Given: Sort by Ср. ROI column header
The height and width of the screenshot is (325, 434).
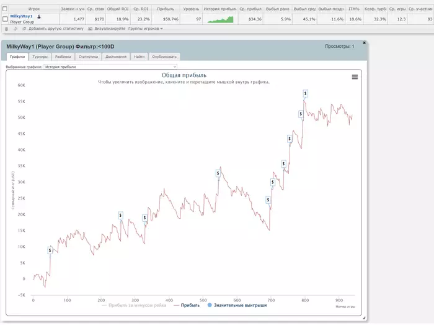Looking at the screenshot, I should coord(141,9).
